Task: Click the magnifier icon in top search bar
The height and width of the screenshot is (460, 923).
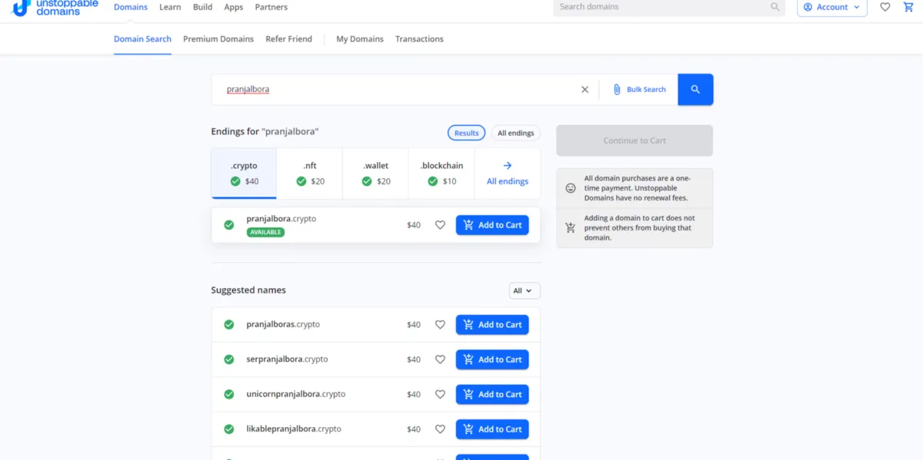Action: point(775,7)
